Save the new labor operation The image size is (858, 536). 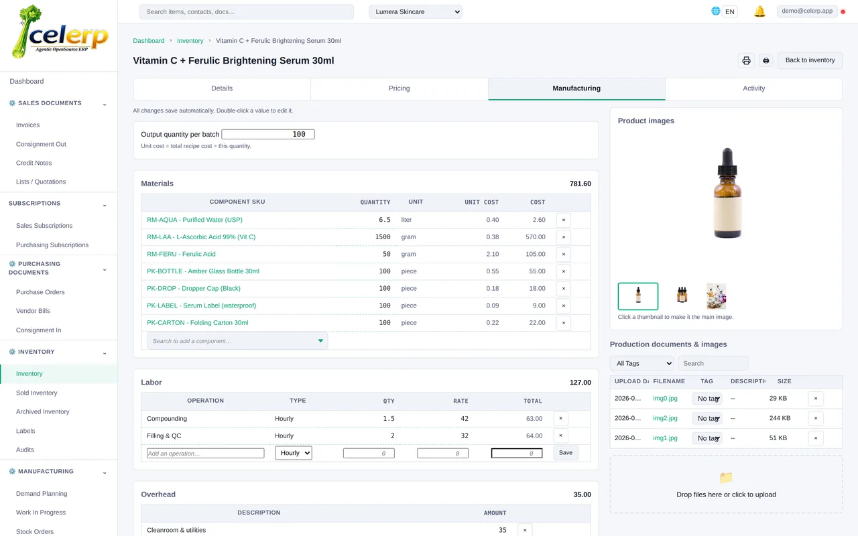[566, 453]
